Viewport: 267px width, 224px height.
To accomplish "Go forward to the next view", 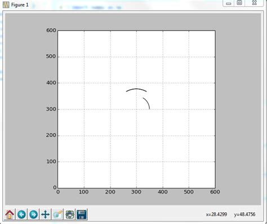I will (34, 214).
